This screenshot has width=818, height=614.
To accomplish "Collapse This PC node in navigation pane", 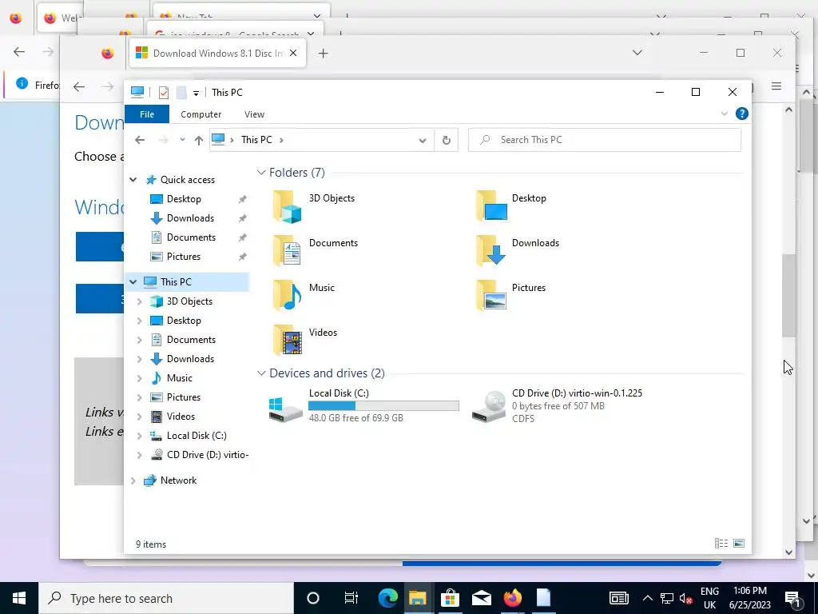I will point(133,282).
